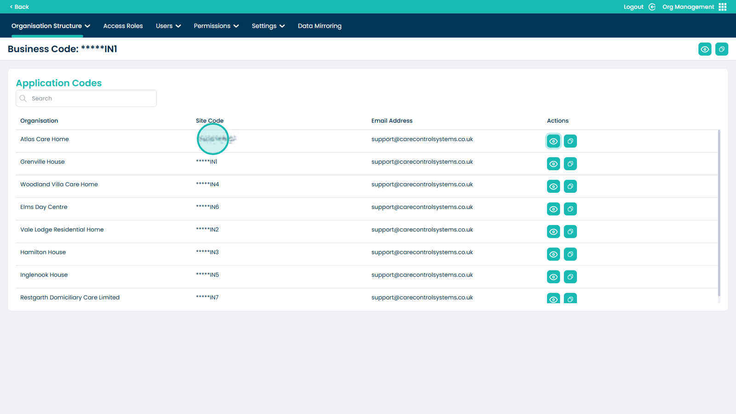Copy Elms Day Centre site code
The height and width of the screenshot is (414, 736).
click(x=570, y=209)
